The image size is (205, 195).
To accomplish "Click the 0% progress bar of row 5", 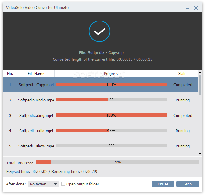I will tap(111, 146).
